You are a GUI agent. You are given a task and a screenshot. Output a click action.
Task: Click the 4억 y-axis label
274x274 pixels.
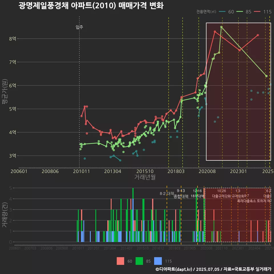[13, 132]
